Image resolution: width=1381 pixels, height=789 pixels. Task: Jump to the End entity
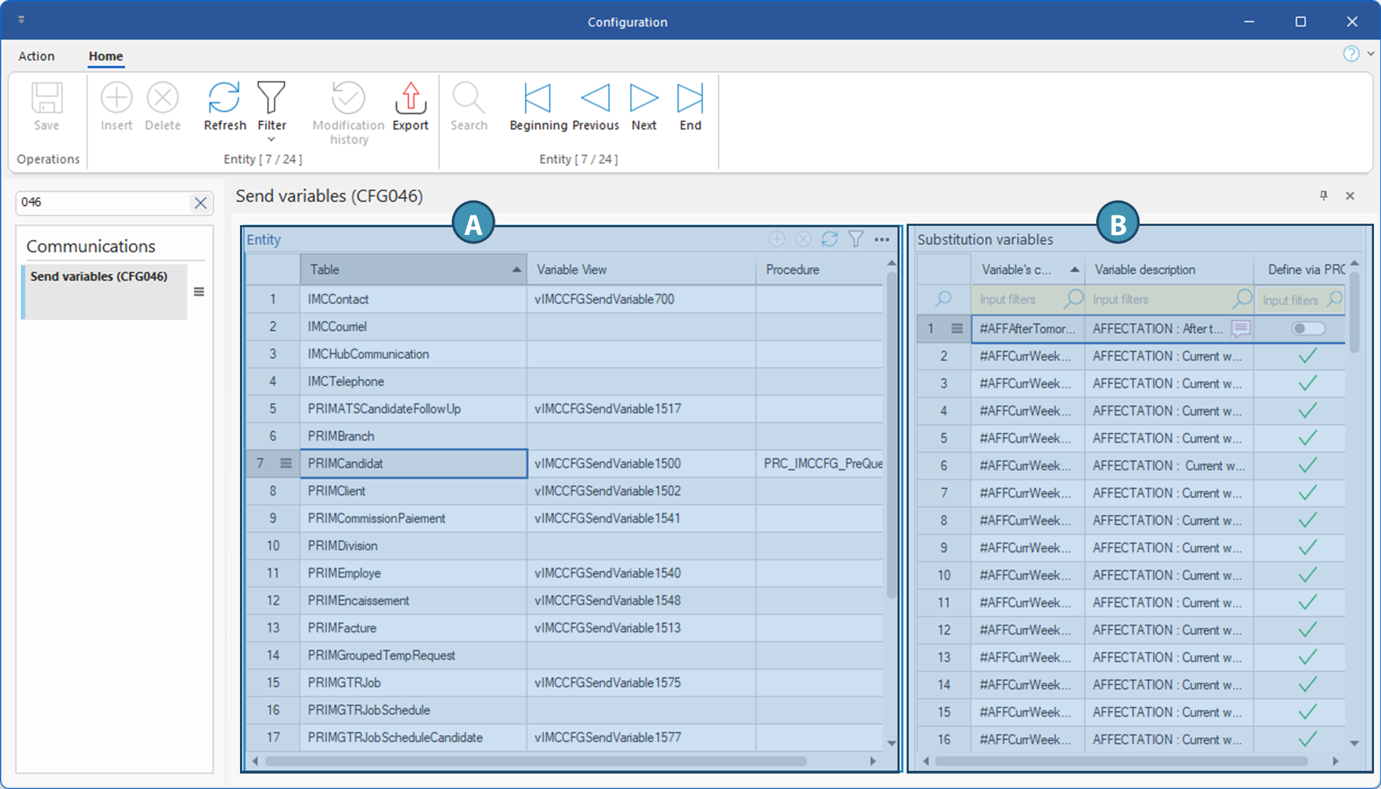click(x=690, y=98)
